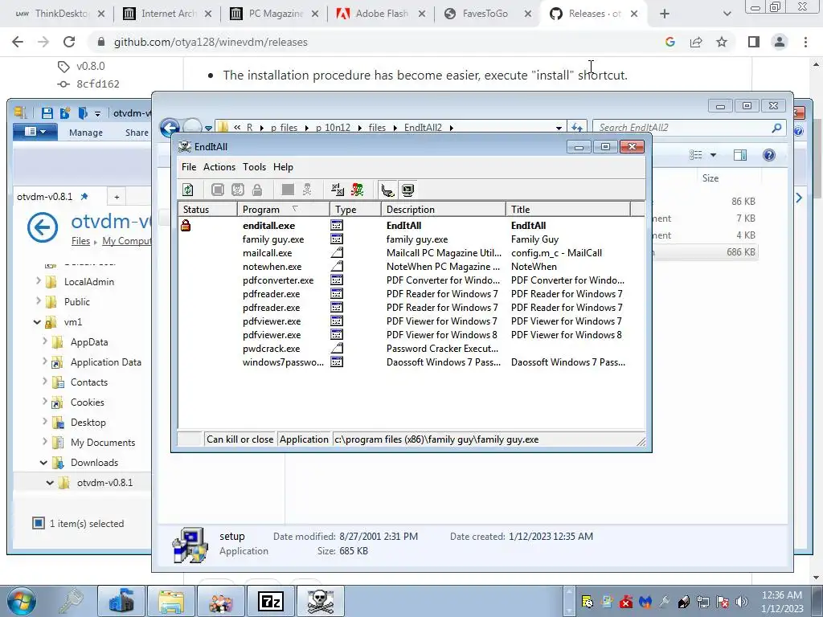Toggle the preview pane icon in Explorer
This screenshot has height=617, width=823.
[740, 155]
